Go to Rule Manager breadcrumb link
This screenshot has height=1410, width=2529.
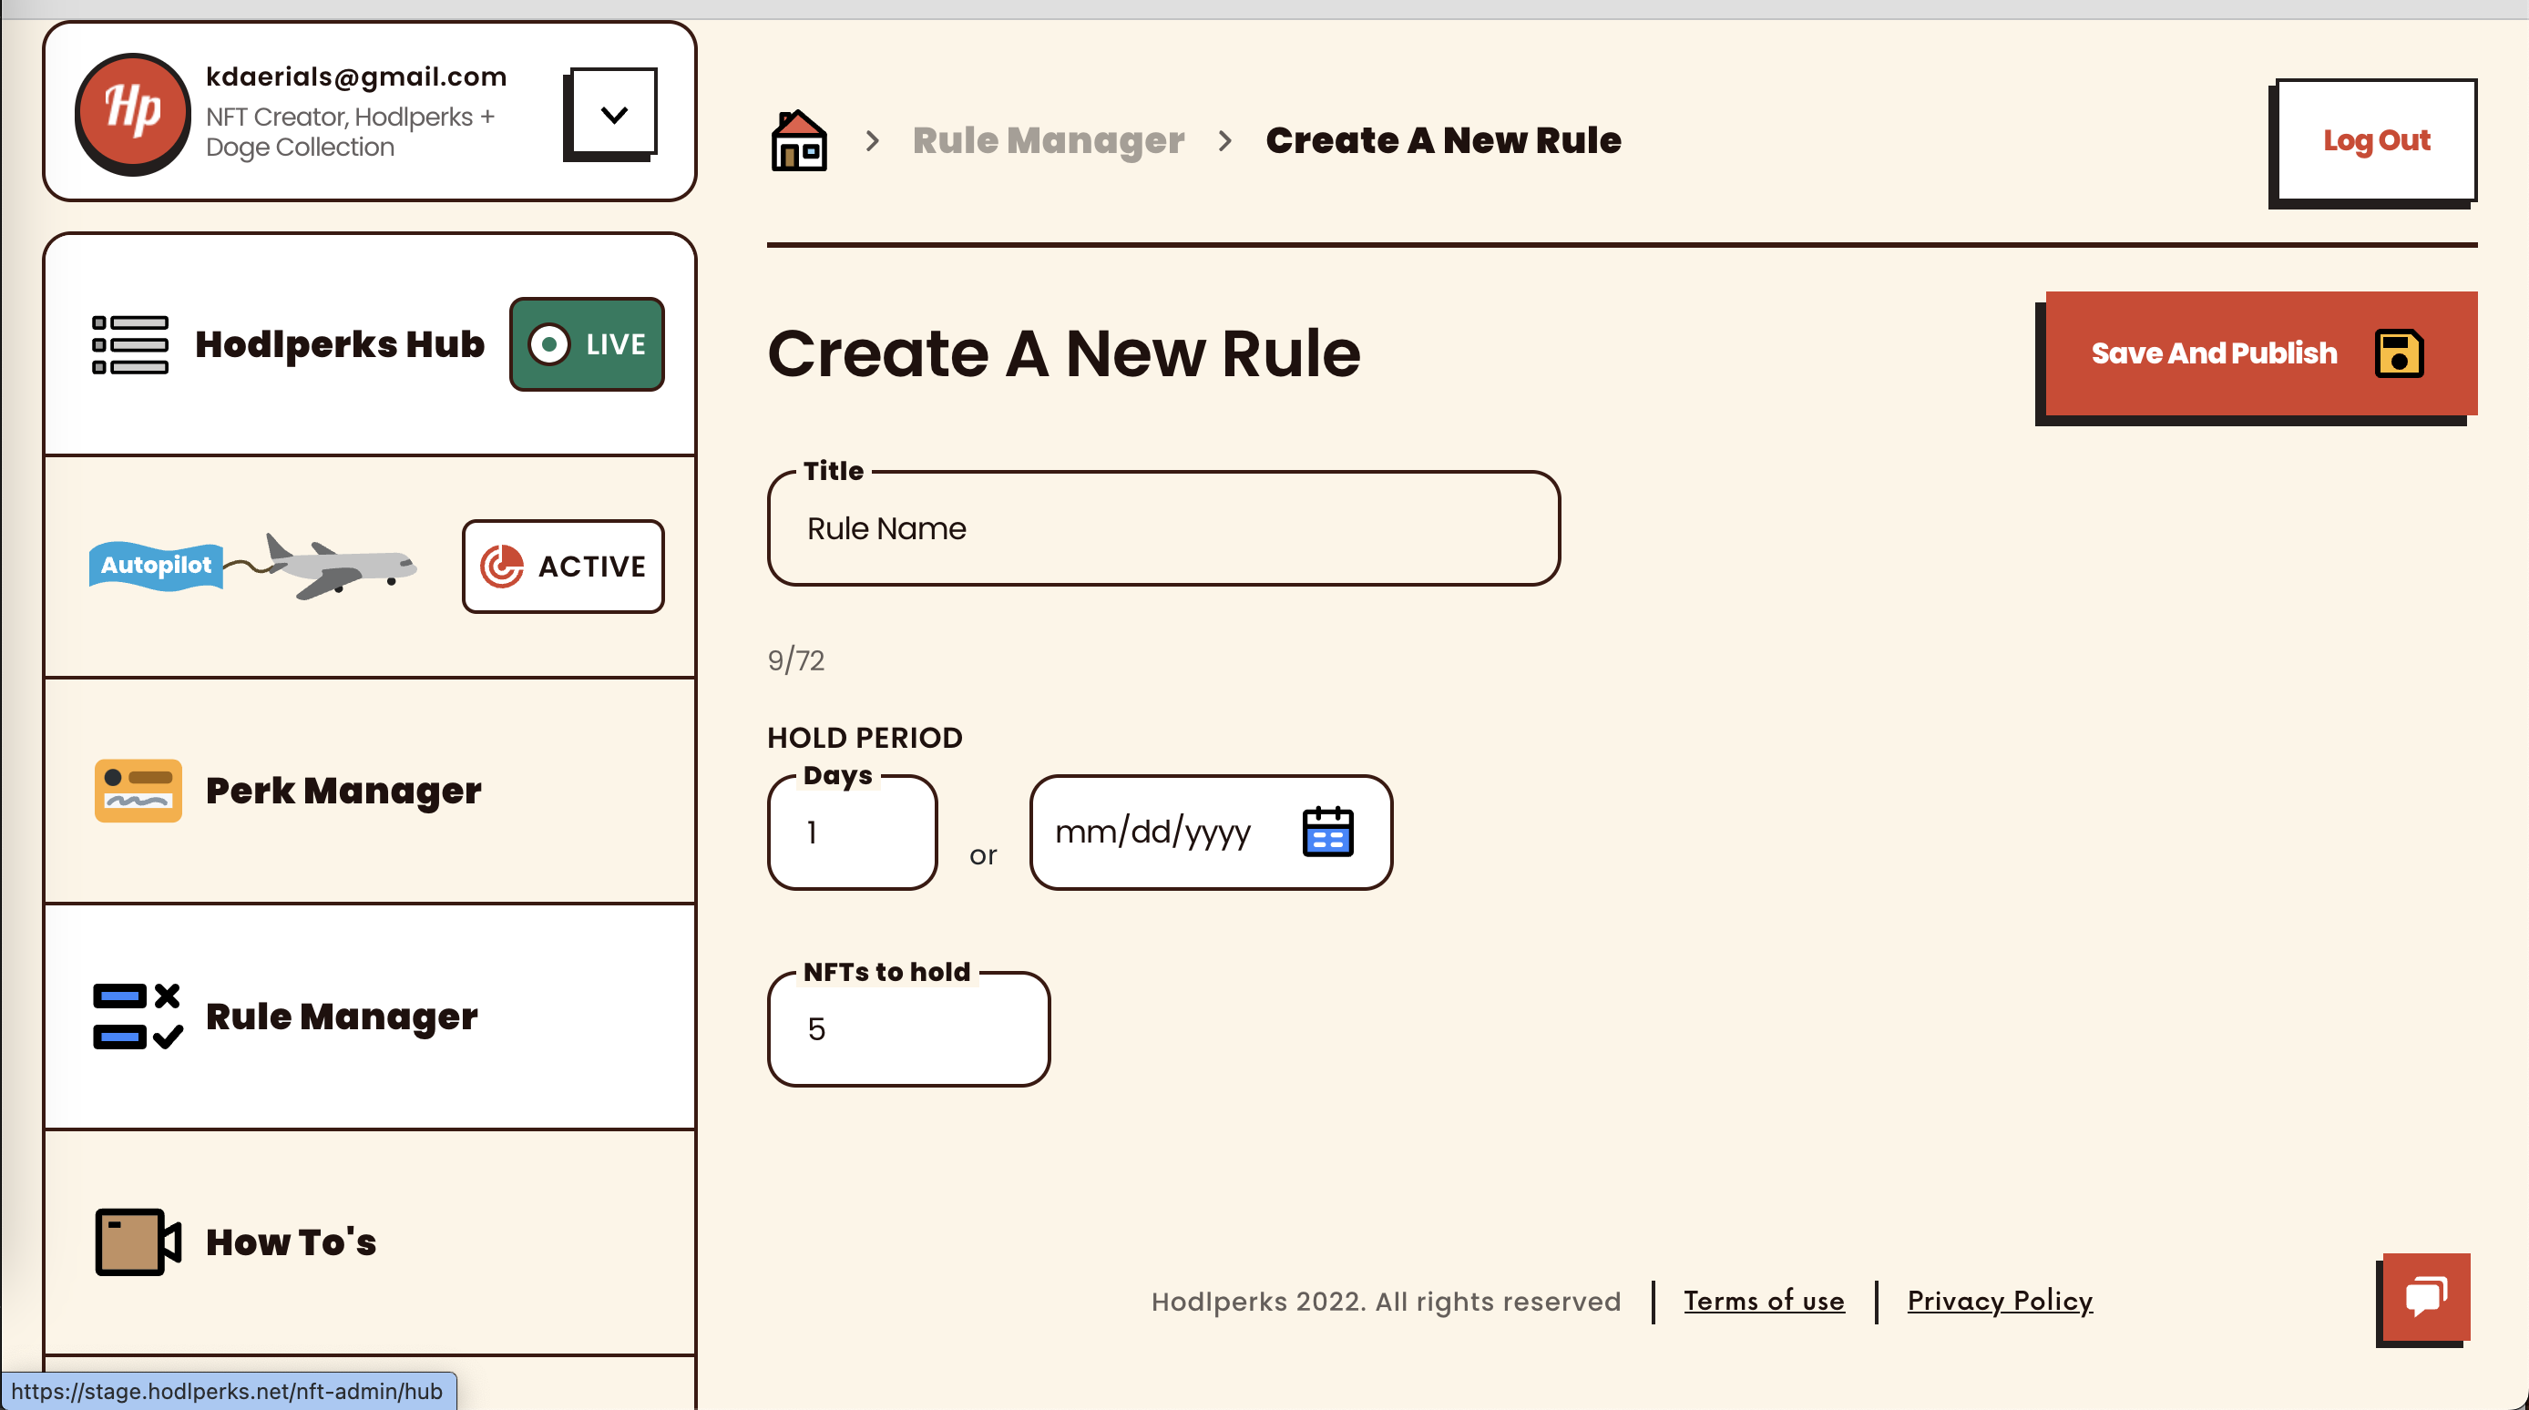click(x=1049, y=140)
